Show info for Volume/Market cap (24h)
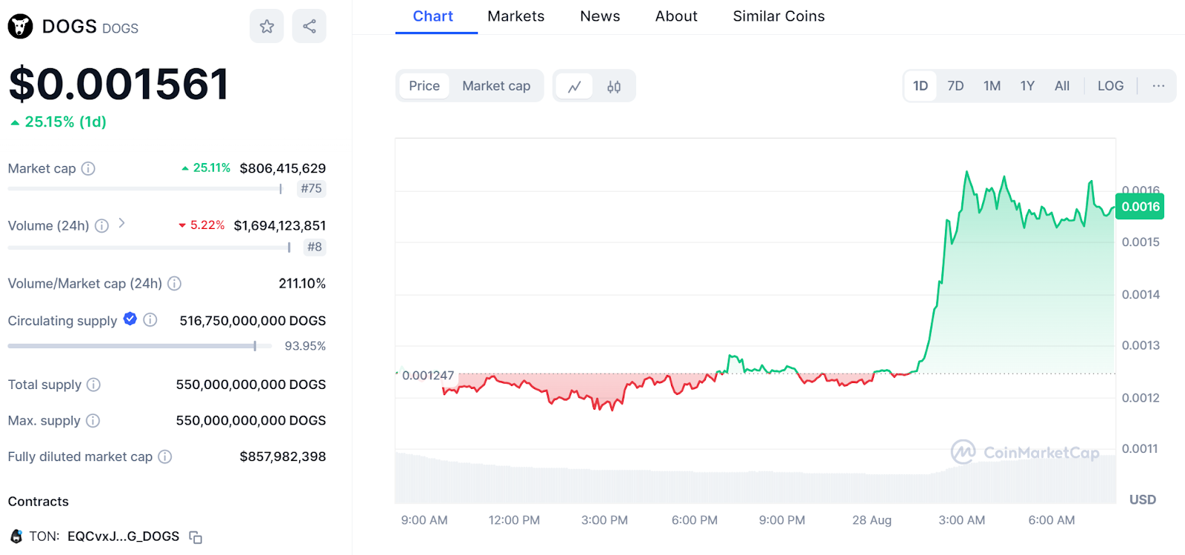The width and height of the screenshot is (1185, 555). click(175, 283)
